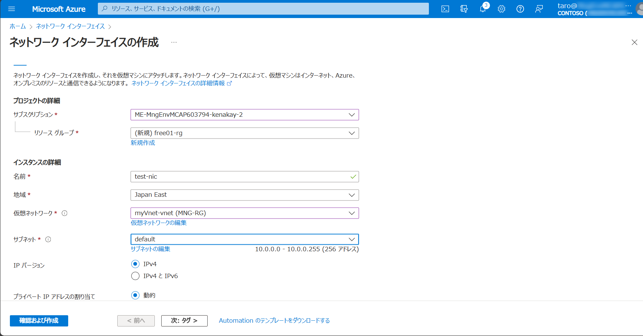Click 次: タグ > button

point(184,321)
